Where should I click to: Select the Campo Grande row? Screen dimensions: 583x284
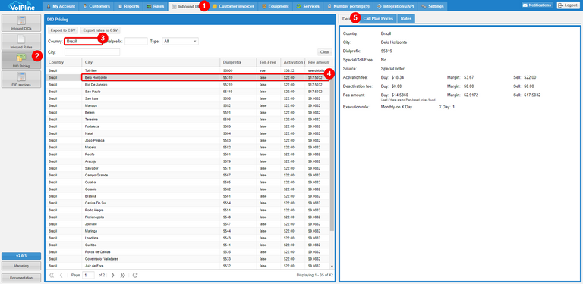pos(188,175)
